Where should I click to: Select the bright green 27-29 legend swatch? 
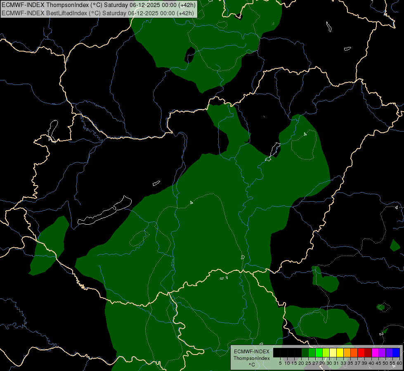pyautogui.click(x=319, y=353)
